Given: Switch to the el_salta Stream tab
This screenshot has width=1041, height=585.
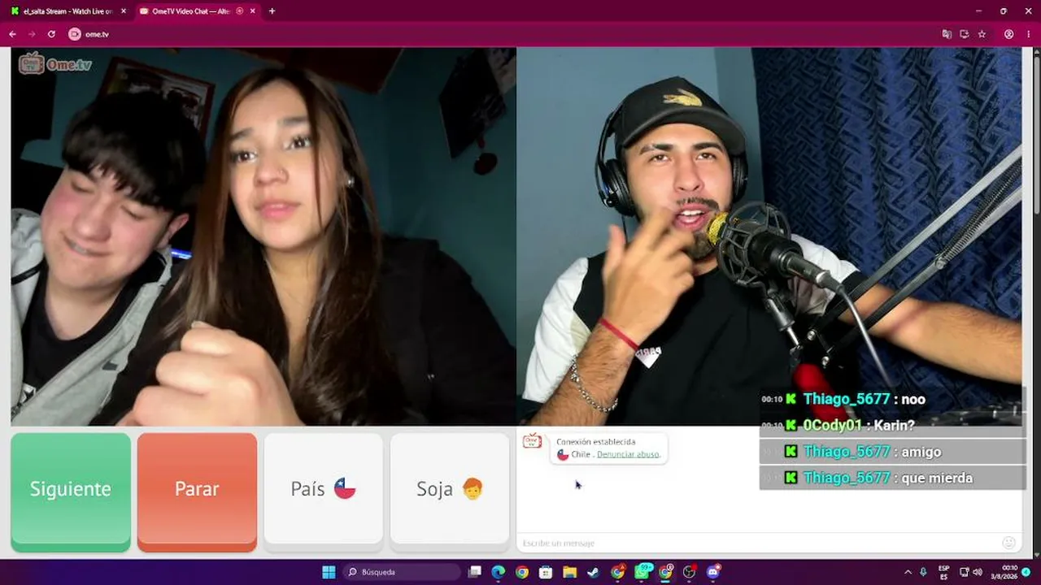Looking at the screenshot, I should [x=68, y=11].
